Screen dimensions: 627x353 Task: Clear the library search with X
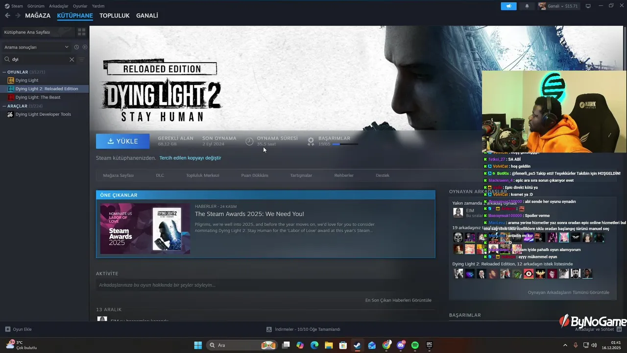pyautogui.click(x=72, y=59)
